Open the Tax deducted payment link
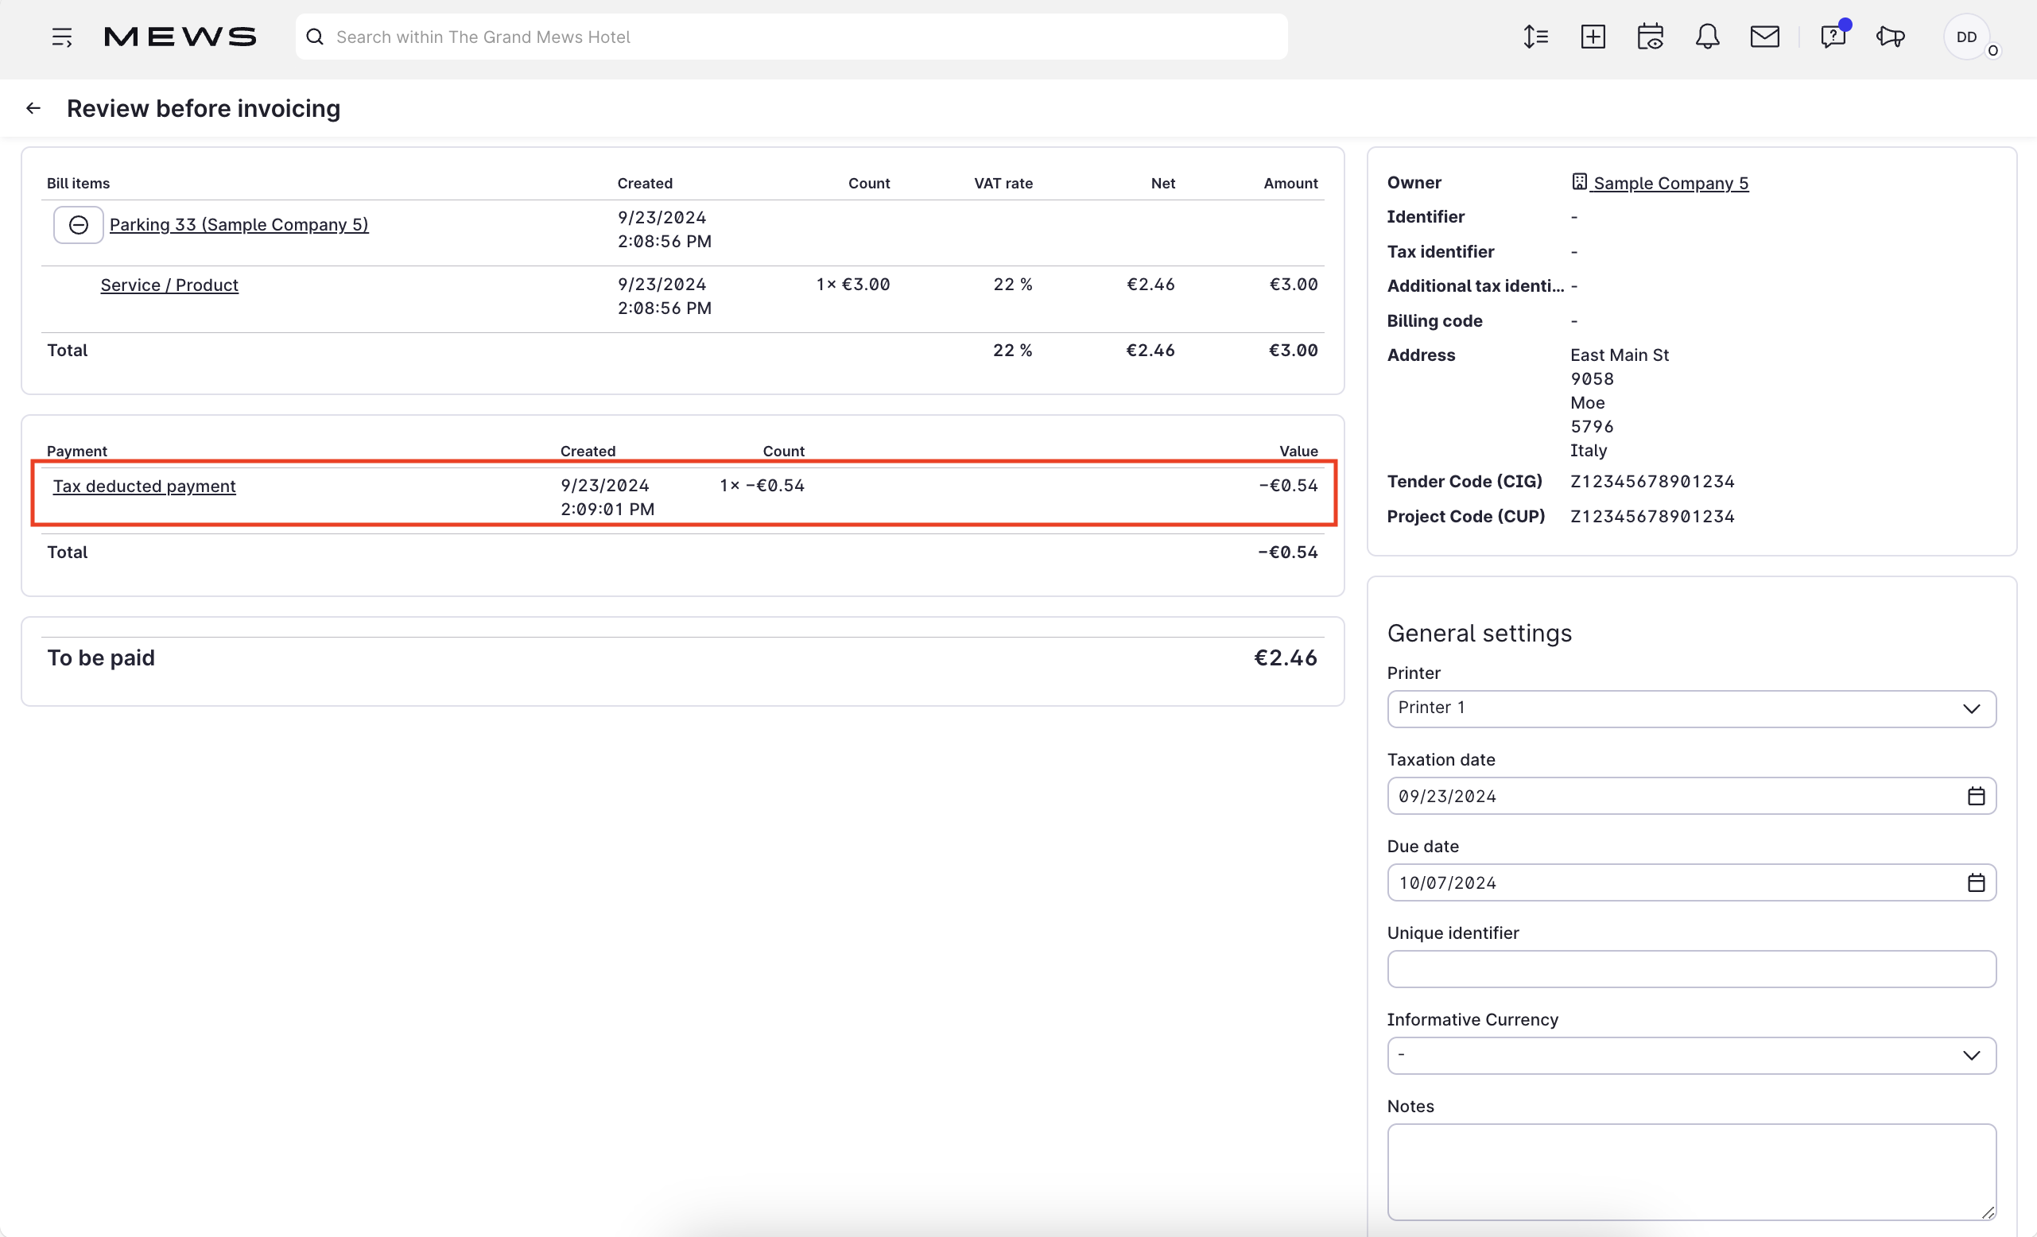This screenshot has height=1237, width=2037. [x=145, y=487]
